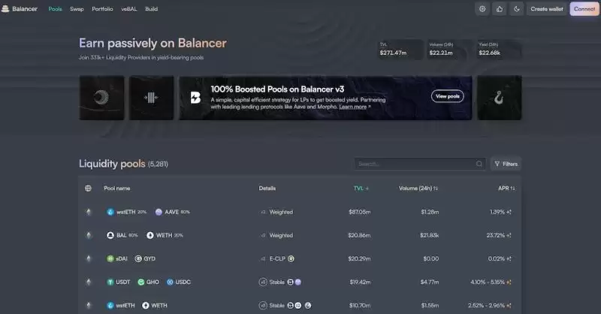Screen dimensions: 601x314
Task: Sort pools by Volume (24h)
Action: point(418,189)
